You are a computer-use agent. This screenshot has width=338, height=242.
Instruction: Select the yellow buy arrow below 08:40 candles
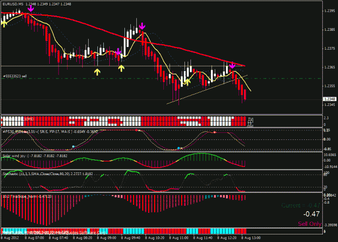(x=97, y=72)
